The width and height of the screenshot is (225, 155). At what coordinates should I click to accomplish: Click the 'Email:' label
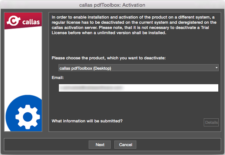pyautogui.click(x=57, y=77)
